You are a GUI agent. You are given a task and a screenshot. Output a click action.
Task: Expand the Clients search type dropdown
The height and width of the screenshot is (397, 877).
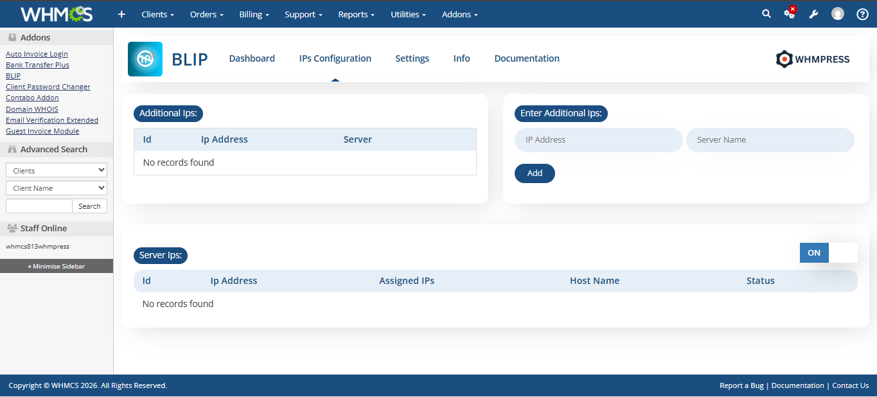tap(57, 170)
